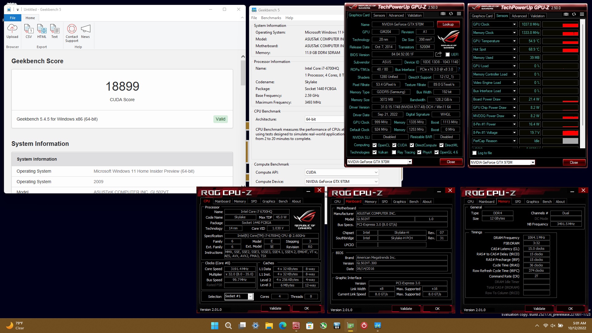Image resolution: width=592 pixels, height=333 pixels.
Task: Open File Explorer from the taskbar
Action: pos(269,326)
